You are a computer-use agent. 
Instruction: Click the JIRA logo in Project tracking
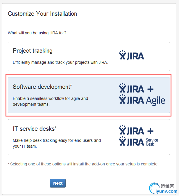[131, 55]
